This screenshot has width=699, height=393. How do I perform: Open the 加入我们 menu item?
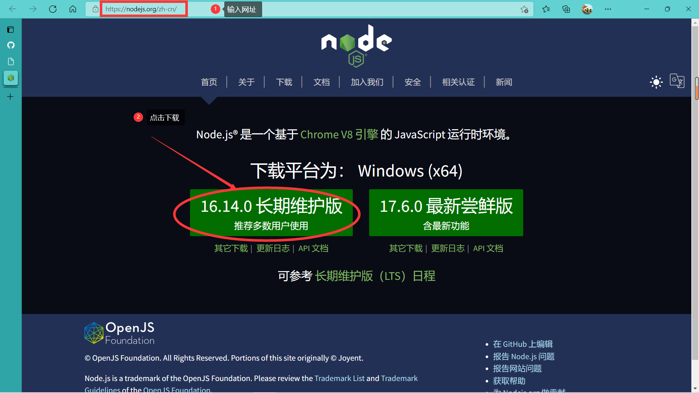367,82
